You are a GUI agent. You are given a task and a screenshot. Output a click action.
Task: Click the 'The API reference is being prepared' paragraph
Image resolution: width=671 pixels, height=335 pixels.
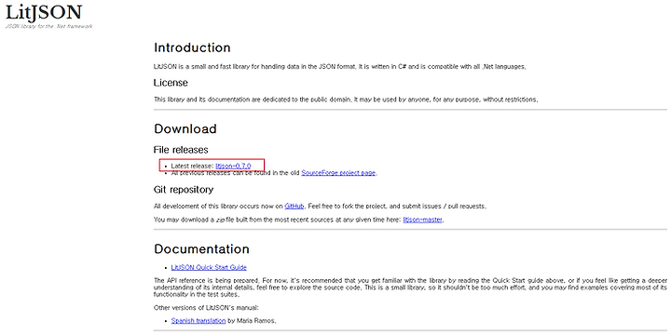410,288
